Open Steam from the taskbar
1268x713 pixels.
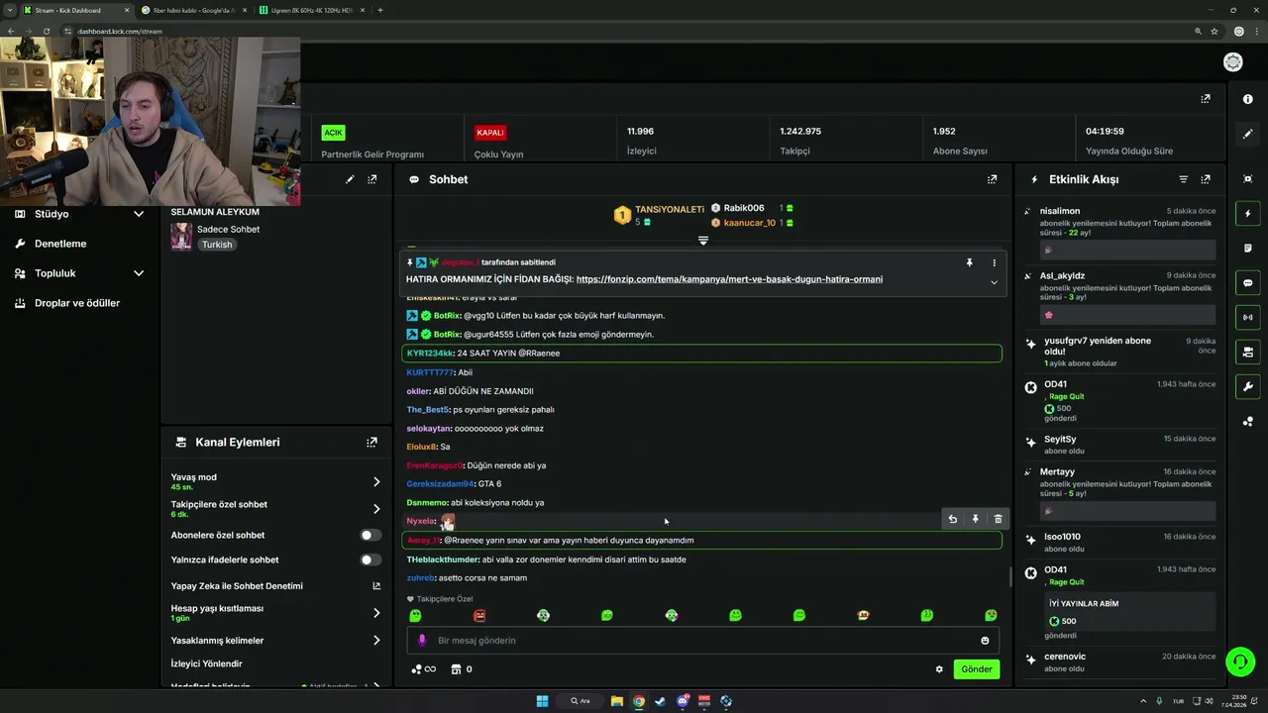pyautogui.click(x=661, y=701)
